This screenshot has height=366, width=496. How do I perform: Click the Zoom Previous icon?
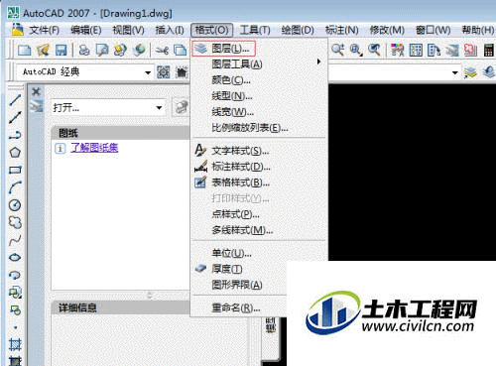374,50
